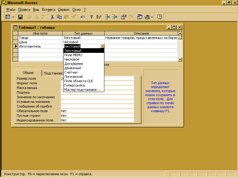Image resolution: width=238 pixels, height=178 pixels.
Task: Select Логический data type
Action: [x=84, y=77]
